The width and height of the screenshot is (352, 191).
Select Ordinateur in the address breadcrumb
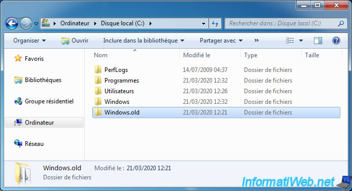click(x=75, y=23)
